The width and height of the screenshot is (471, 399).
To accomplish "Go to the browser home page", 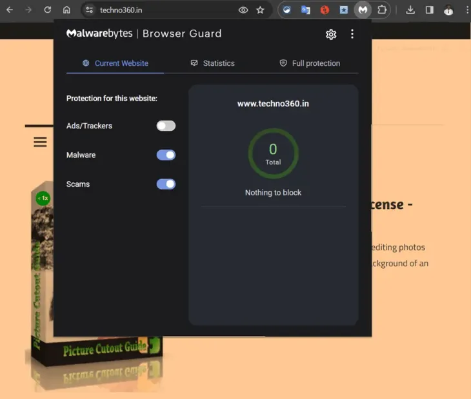I will click(66, 10).
